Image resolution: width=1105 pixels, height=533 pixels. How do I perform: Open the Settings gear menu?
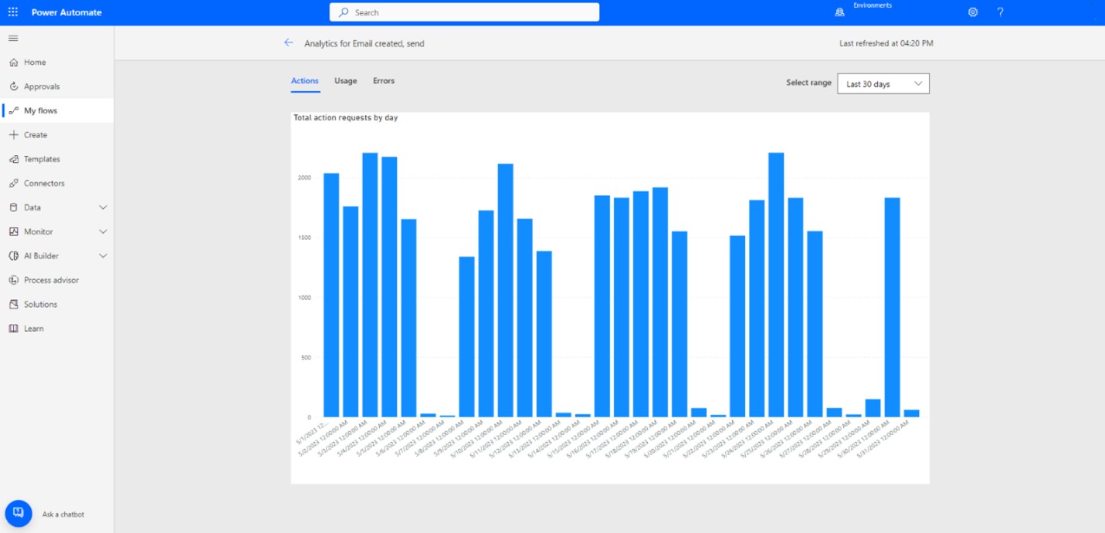point(972,12)
